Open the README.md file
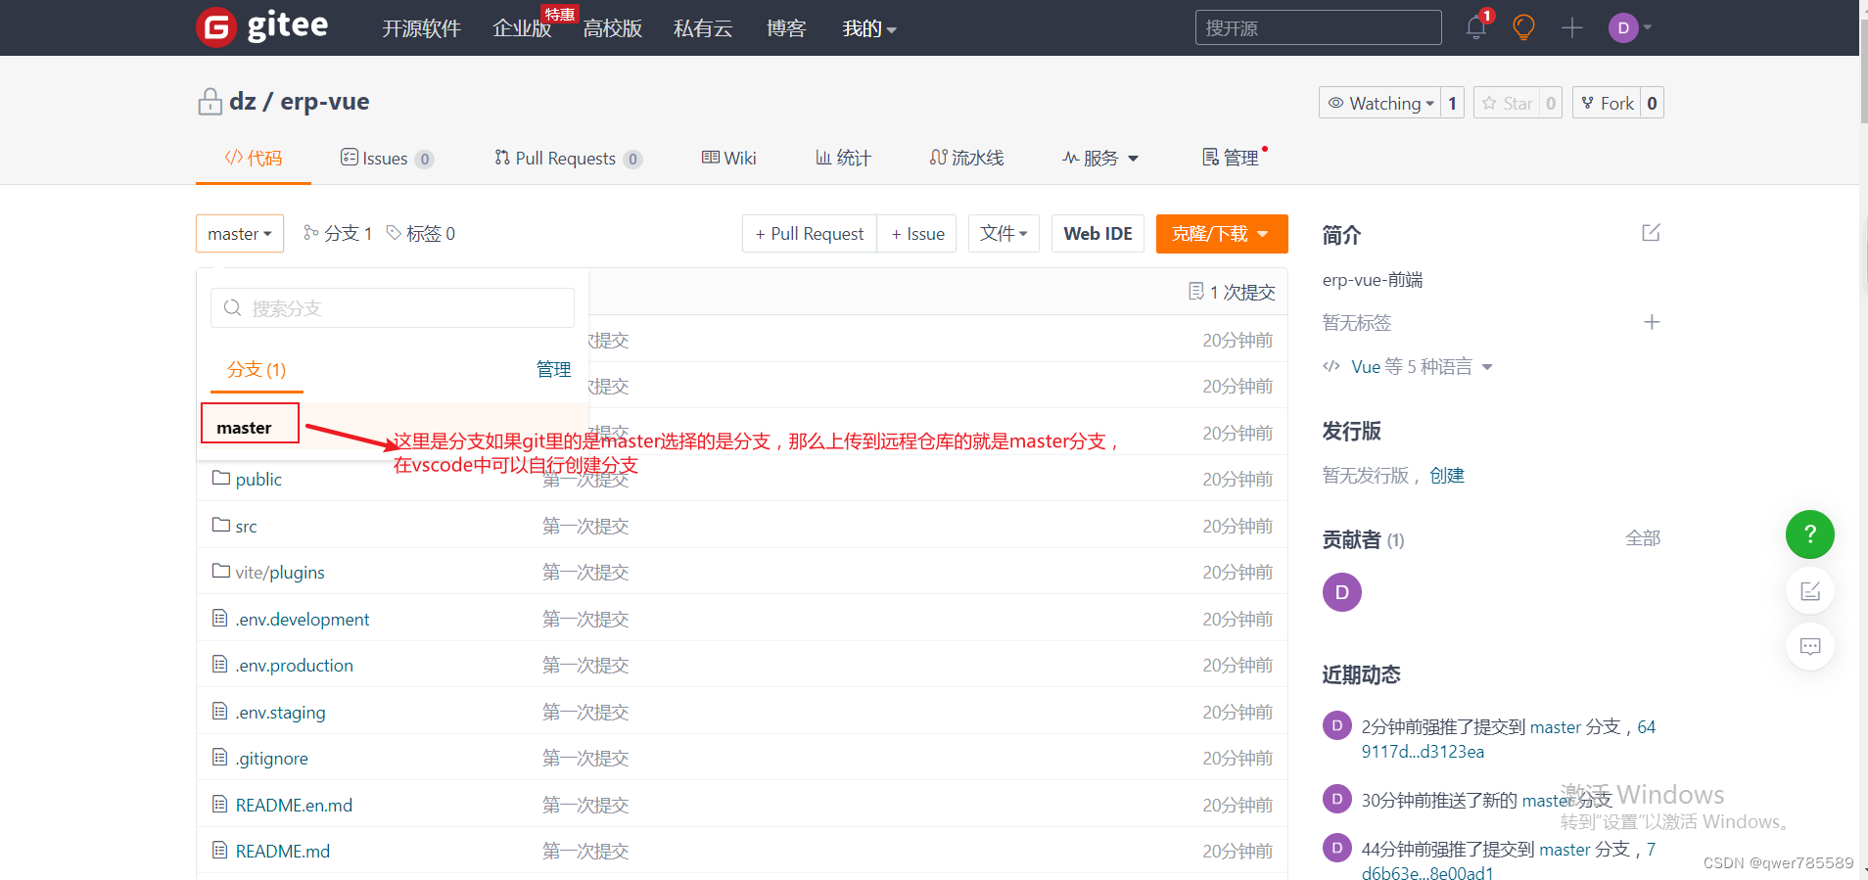 click(x=283, y=851)
